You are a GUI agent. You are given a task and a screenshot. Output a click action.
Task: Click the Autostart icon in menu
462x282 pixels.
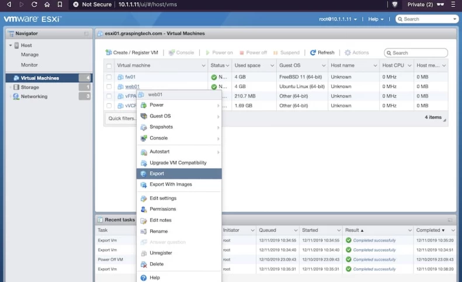click(144, 152)
